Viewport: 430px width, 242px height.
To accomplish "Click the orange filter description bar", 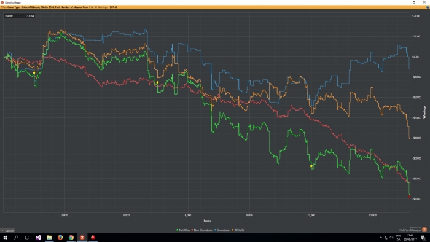I will coord(215,7).
